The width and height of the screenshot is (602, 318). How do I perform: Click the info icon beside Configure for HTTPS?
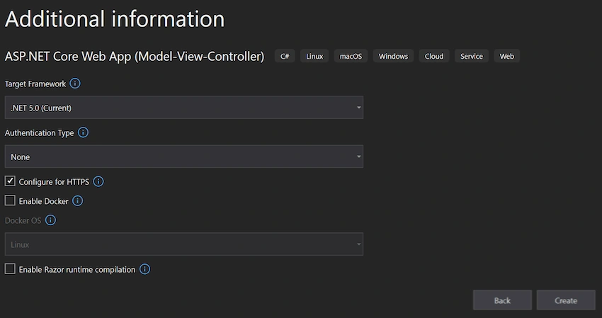click(x=98, y=181)
